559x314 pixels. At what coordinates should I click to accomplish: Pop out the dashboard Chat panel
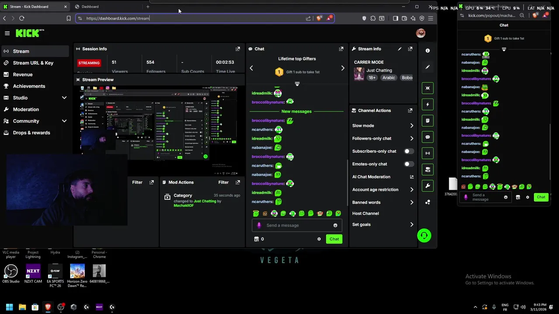point(341,49)
